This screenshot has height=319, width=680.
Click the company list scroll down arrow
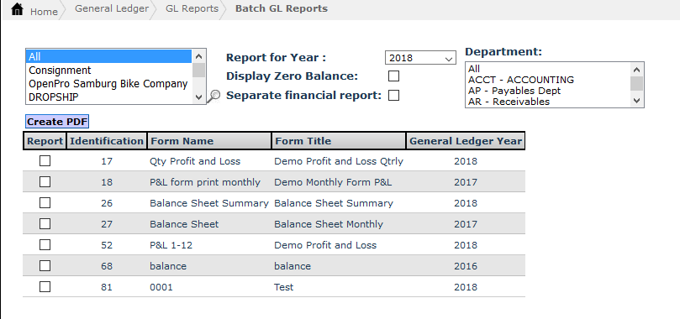coord(198,97)
